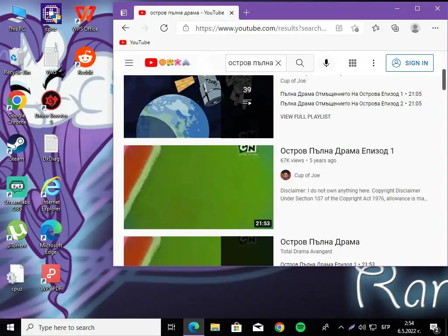This screenshot has height=336, width=448.
Task: Open the apps available icon in address bar
Action: [x=339, y=28]
